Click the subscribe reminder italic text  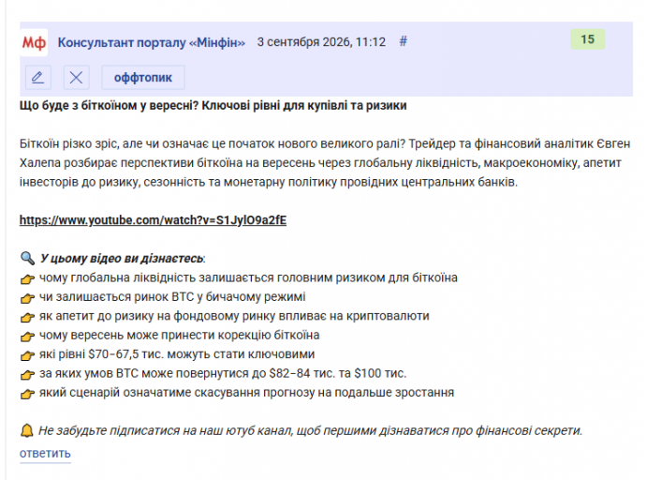[x=310, y=430]
